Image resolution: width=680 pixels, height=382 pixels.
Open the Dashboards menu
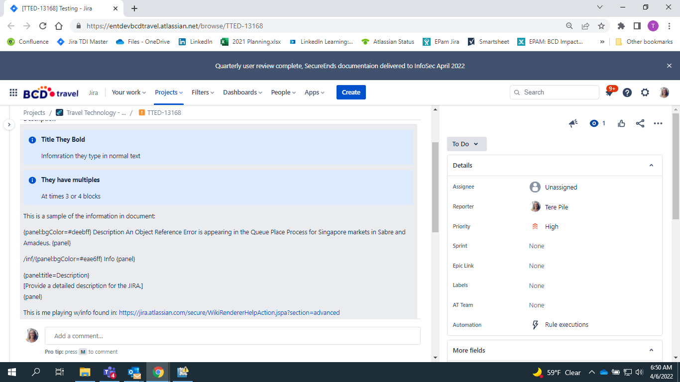click(x=242, y=92)
